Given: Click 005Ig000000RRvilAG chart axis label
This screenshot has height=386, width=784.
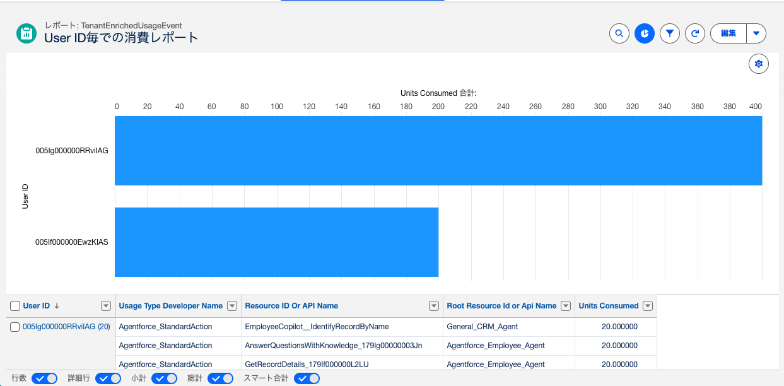Looking at the screenshot, I should [72, 151].
